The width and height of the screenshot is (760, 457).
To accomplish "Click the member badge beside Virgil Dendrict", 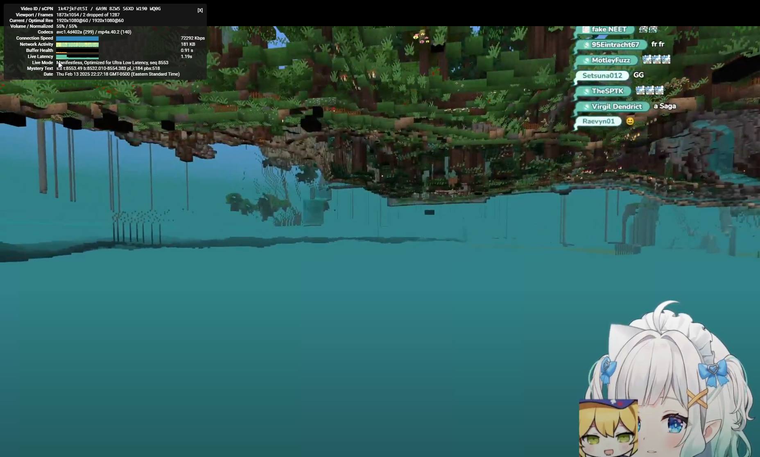I will point(586,107).
